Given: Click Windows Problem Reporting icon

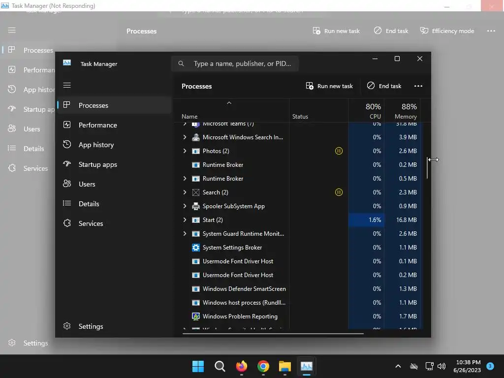Looking at the screenshot, I should [196, 316].
